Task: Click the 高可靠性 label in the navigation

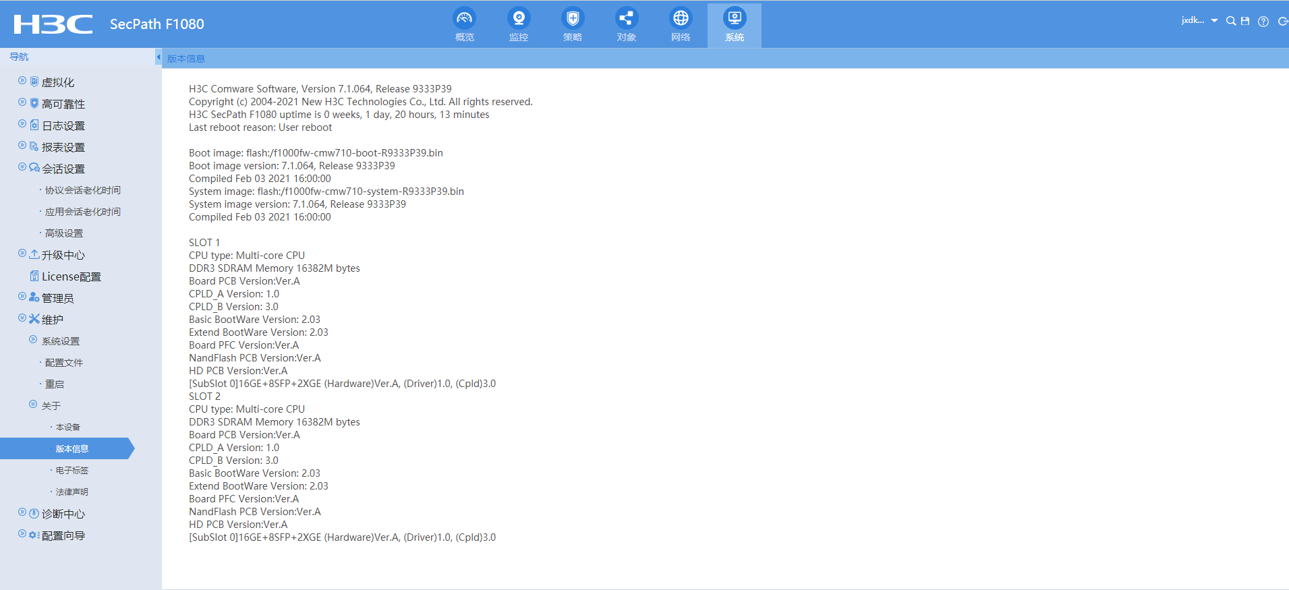Action: coord(63,104)
